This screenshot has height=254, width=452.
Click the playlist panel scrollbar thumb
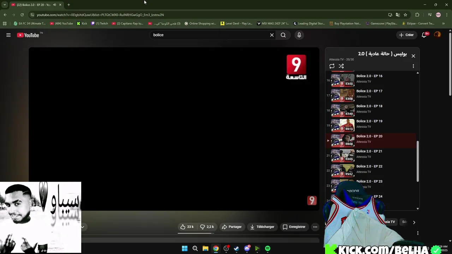pos(418,162)
